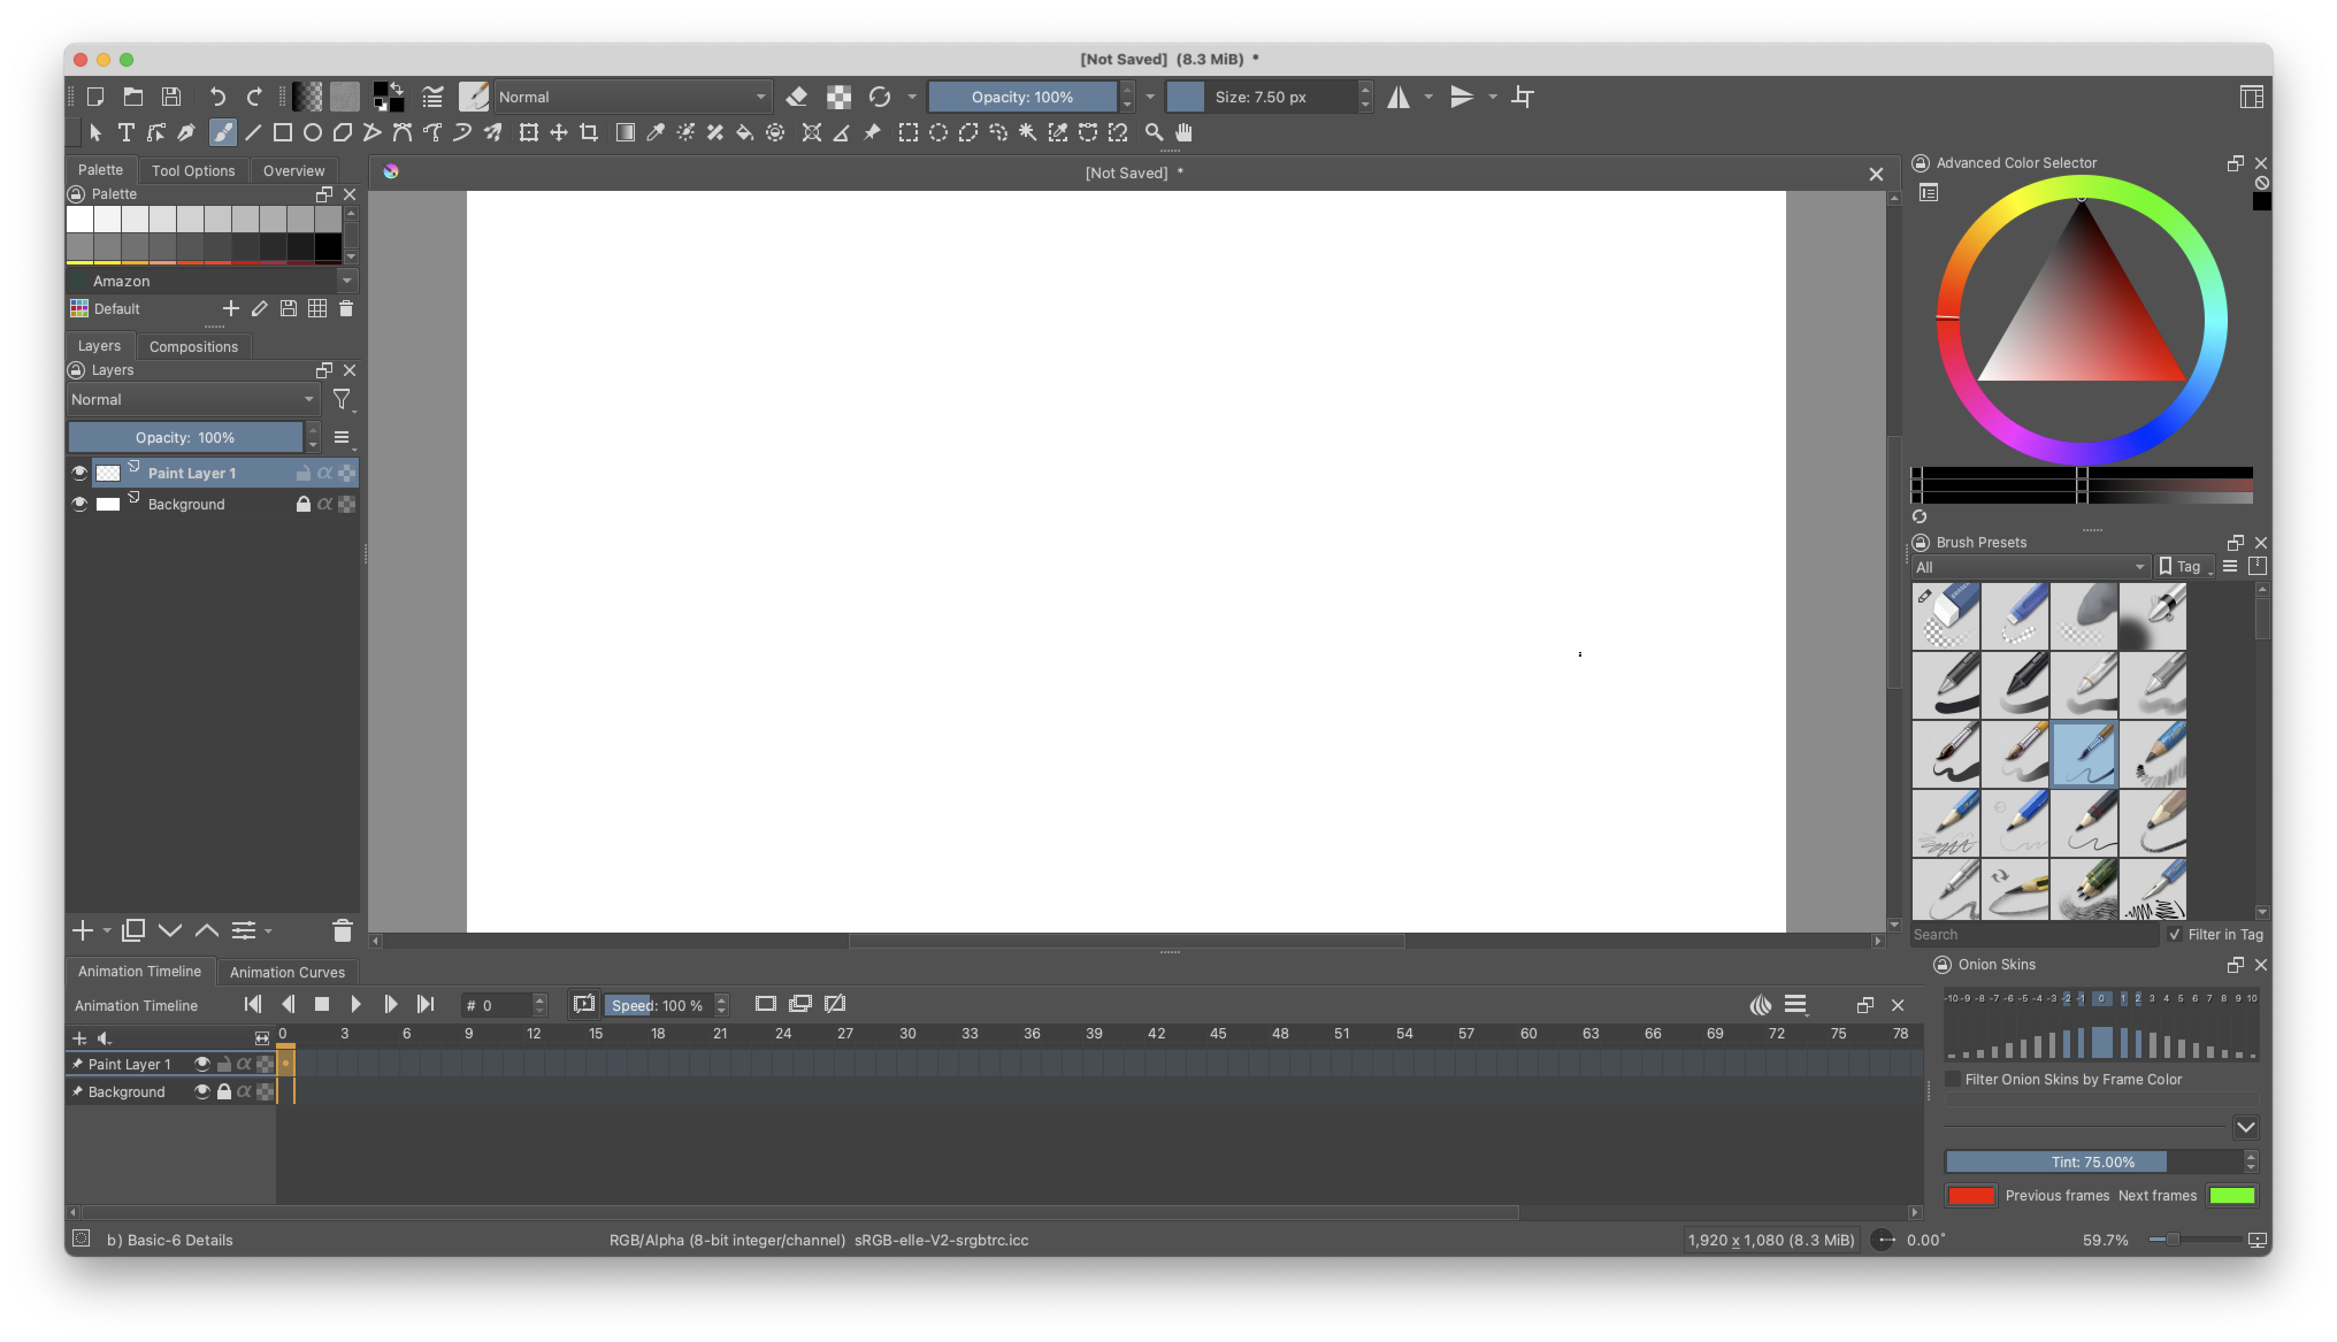This screenshot has height=1342, width=2337.
Task: Save the document with the floppy icon
Action: 171,97
